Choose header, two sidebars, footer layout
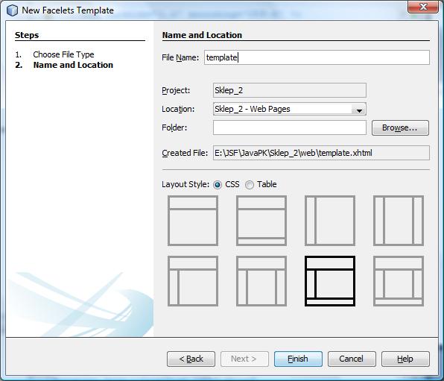The width and height of the screenshot is (444, 381). click(399, 281)
